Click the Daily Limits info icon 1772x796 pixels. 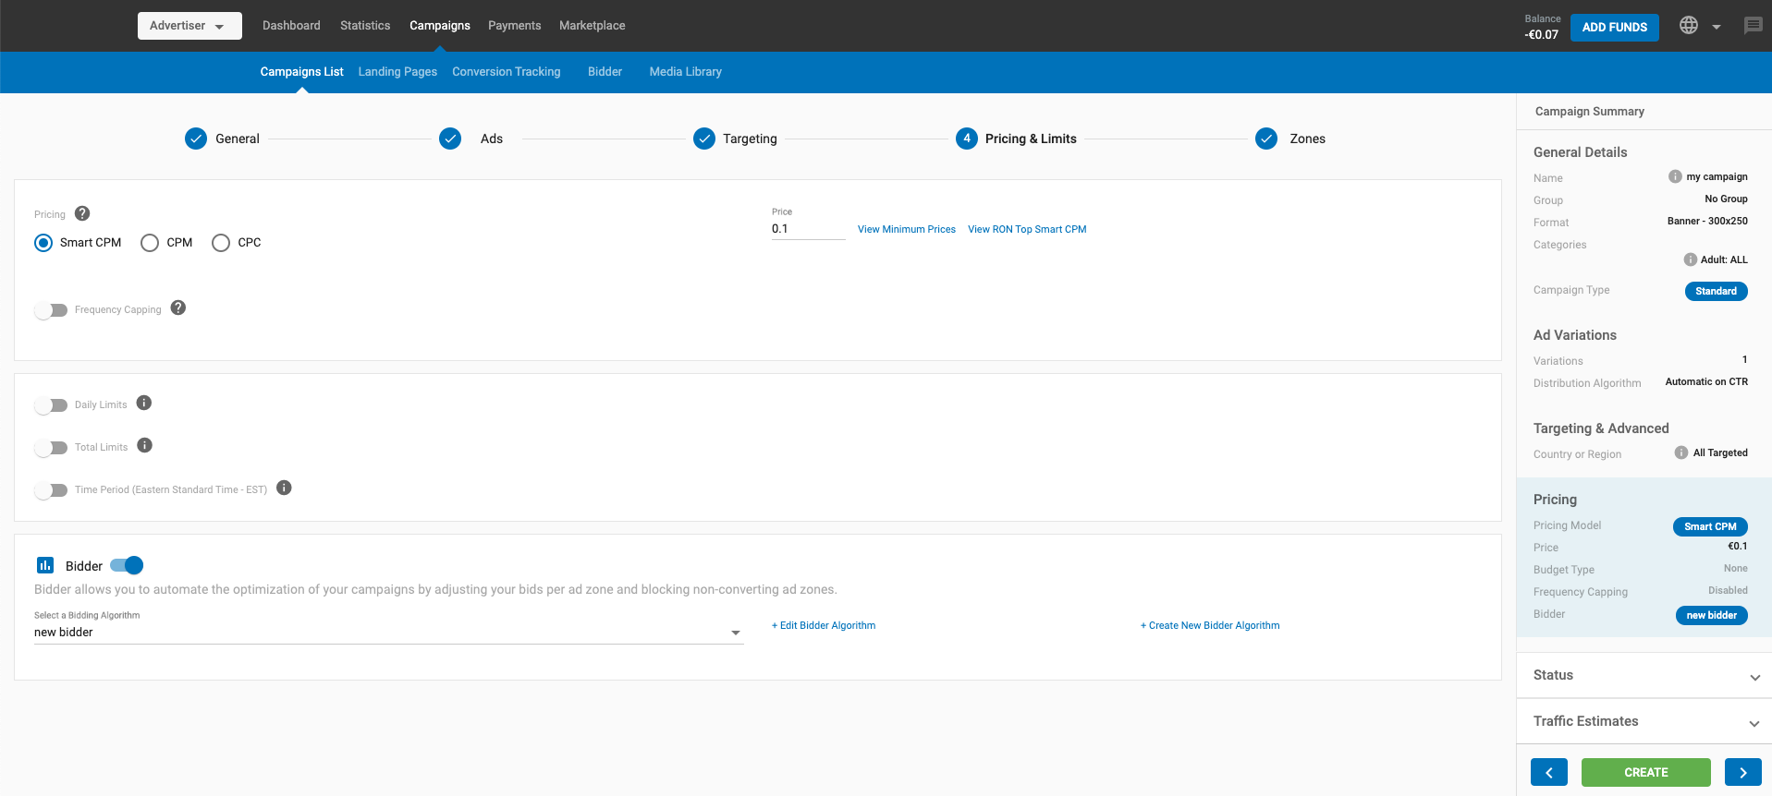pyautogui.click(x=144, y=404)
